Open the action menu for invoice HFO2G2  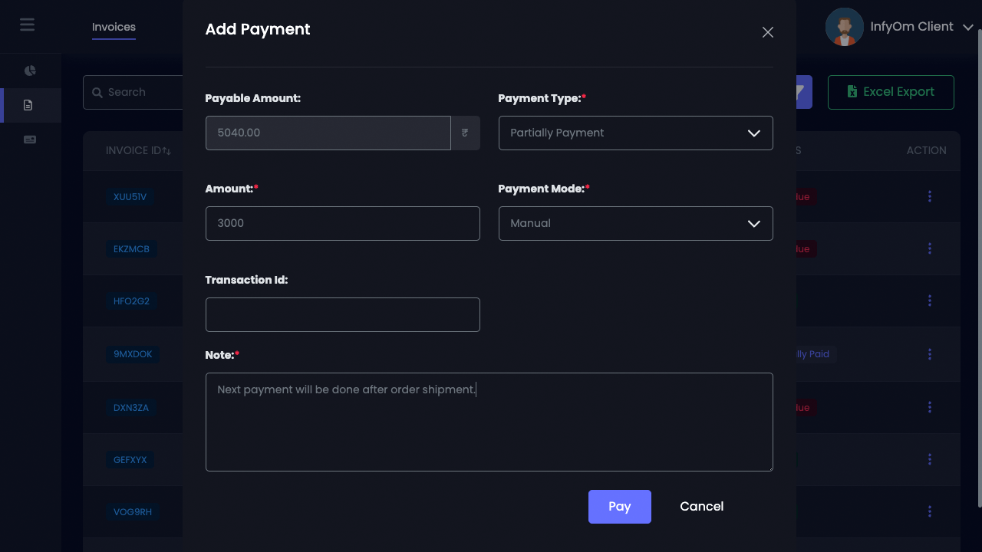tap(930, 301)
